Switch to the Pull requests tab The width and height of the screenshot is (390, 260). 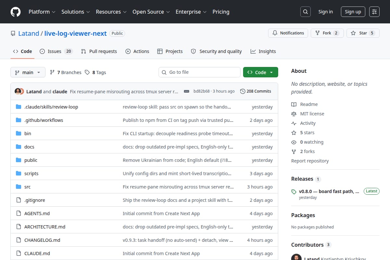[99, 51]
